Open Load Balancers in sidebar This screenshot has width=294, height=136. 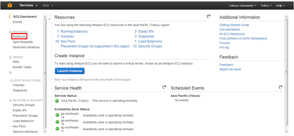[x=23, y=121]
